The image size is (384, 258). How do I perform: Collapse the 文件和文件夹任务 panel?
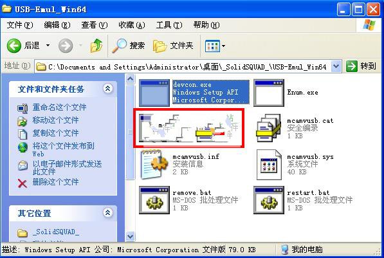(108, 88)
